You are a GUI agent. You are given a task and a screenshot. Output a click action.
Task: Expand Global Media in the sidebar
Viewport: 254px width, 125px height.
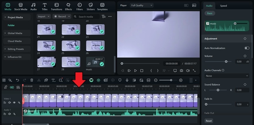5,33
